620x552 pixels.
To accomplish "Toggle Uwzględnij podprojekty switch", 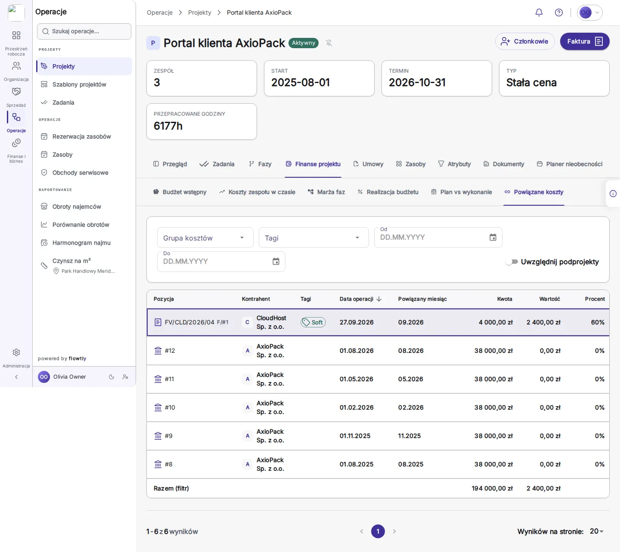I will [x=512, y=262].
